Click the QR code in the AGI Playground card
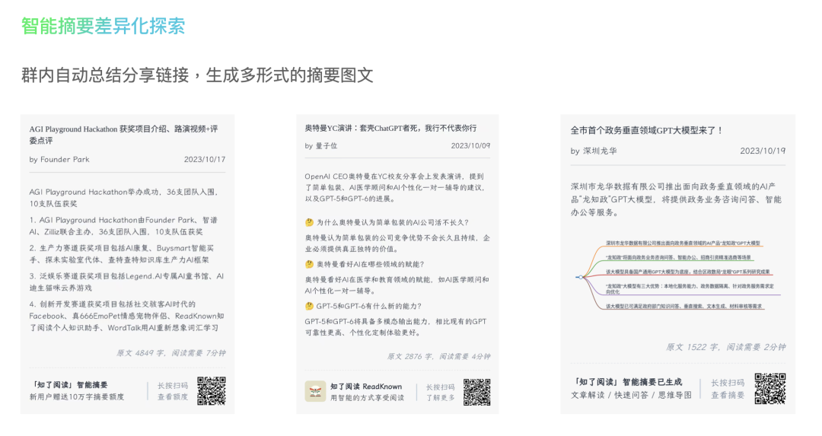This screenshot has height=436, width=822. pos(212,390)
